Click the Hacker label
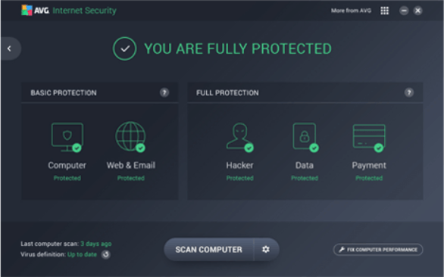This screenshot has width=444, height=277. coord(240,165)
